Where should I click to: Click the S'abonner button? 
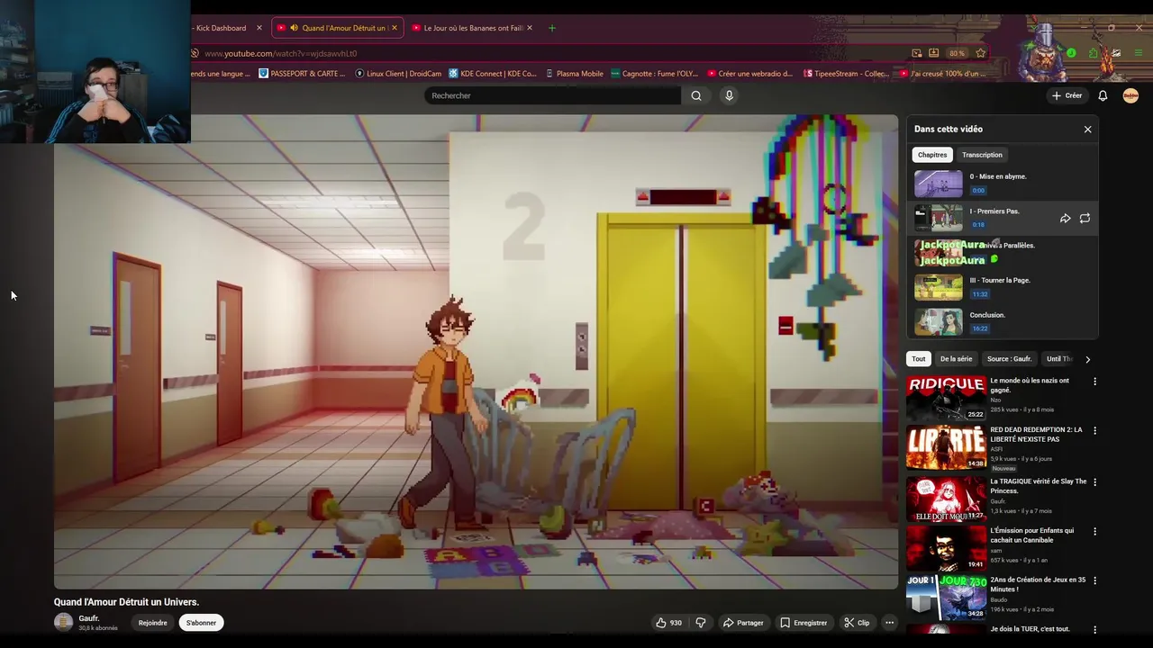[201, 623]
